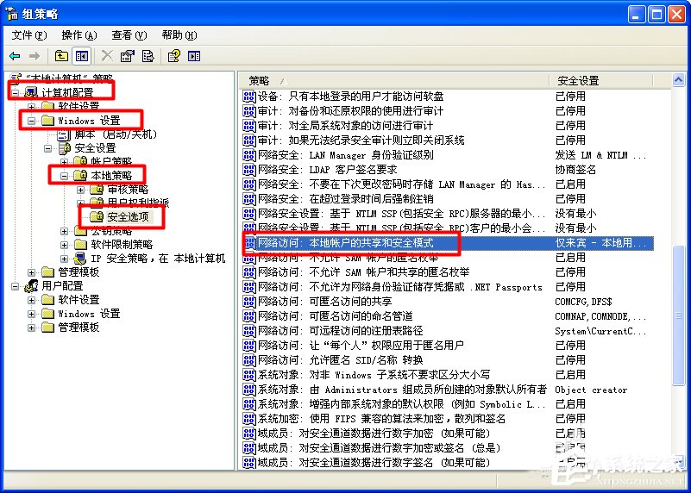Viewport: 691px width, 493px height.
Task: Click the Object creator value cell
Action: point(591,390)
